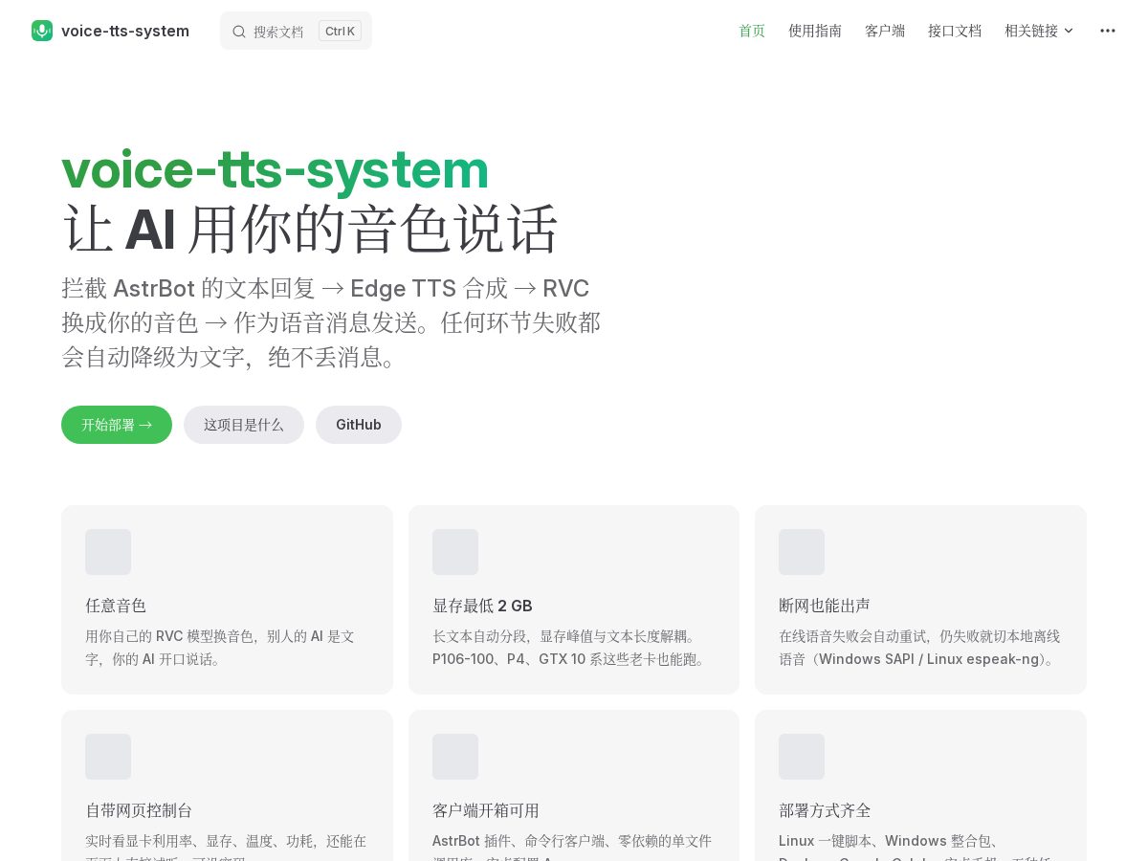This screenshot has width=1148, height=861.
Task: Click description text 在线语音失败会自动重试
Action: (x=920, y=648)
